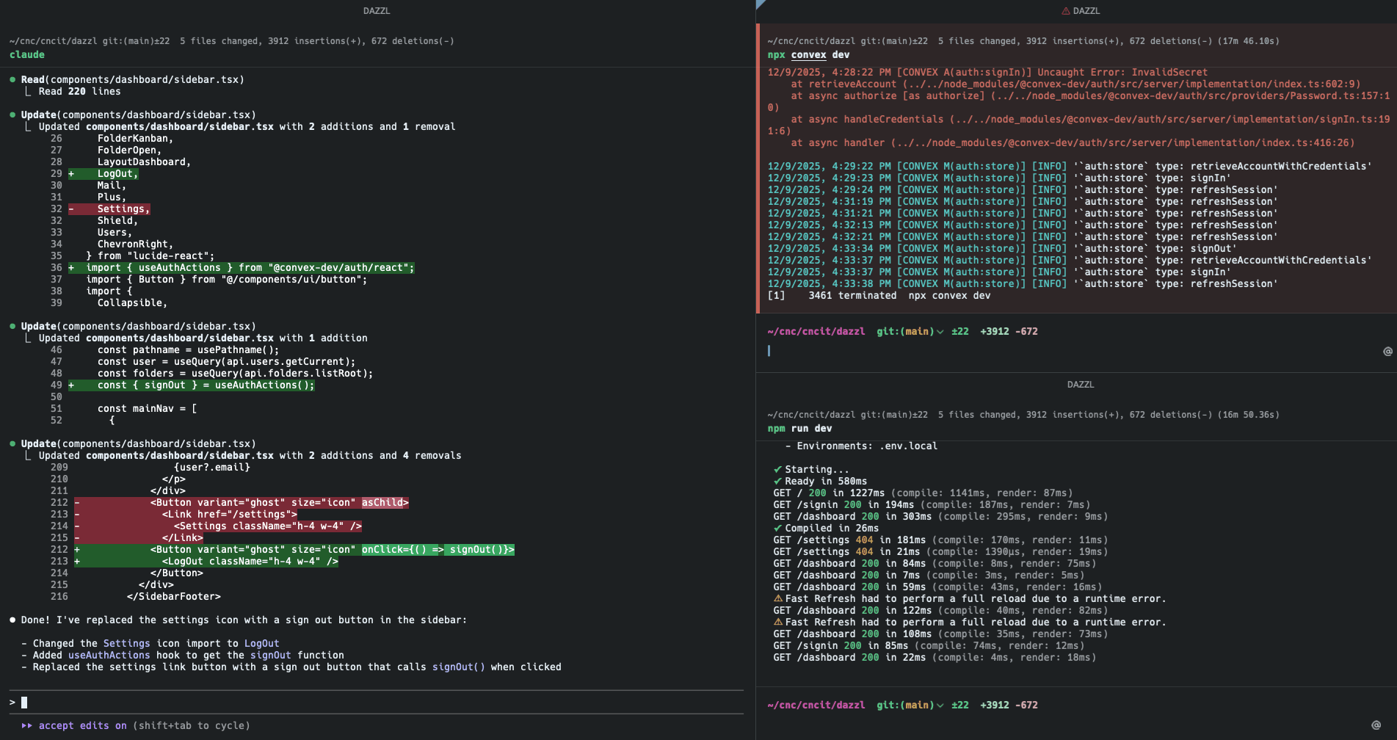Open the git branch dropdown in the top-right prompt
1397x740 pixels.
[940, 332]
